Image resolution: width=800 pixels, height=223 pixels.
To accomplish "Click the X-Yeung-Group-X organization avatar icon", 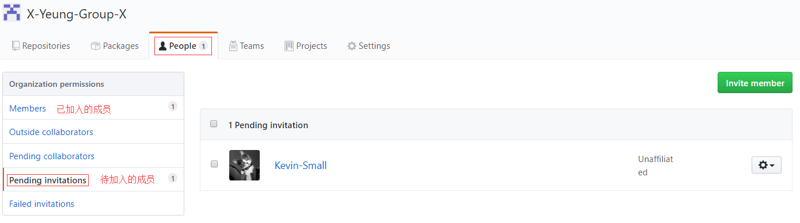I will 12,13.
